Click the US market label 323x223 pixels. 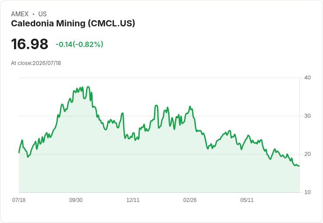[x=43, y=14]
